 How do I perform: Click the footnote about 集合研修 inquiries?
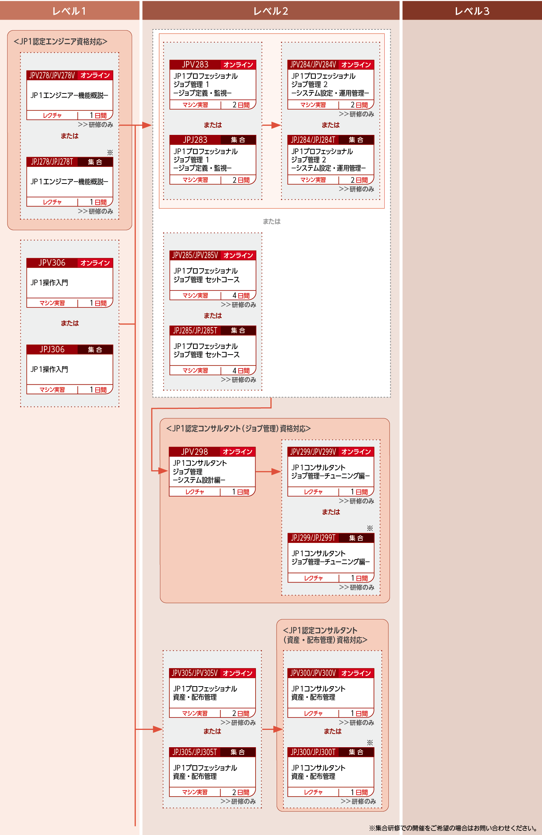(x=454, y=828)
